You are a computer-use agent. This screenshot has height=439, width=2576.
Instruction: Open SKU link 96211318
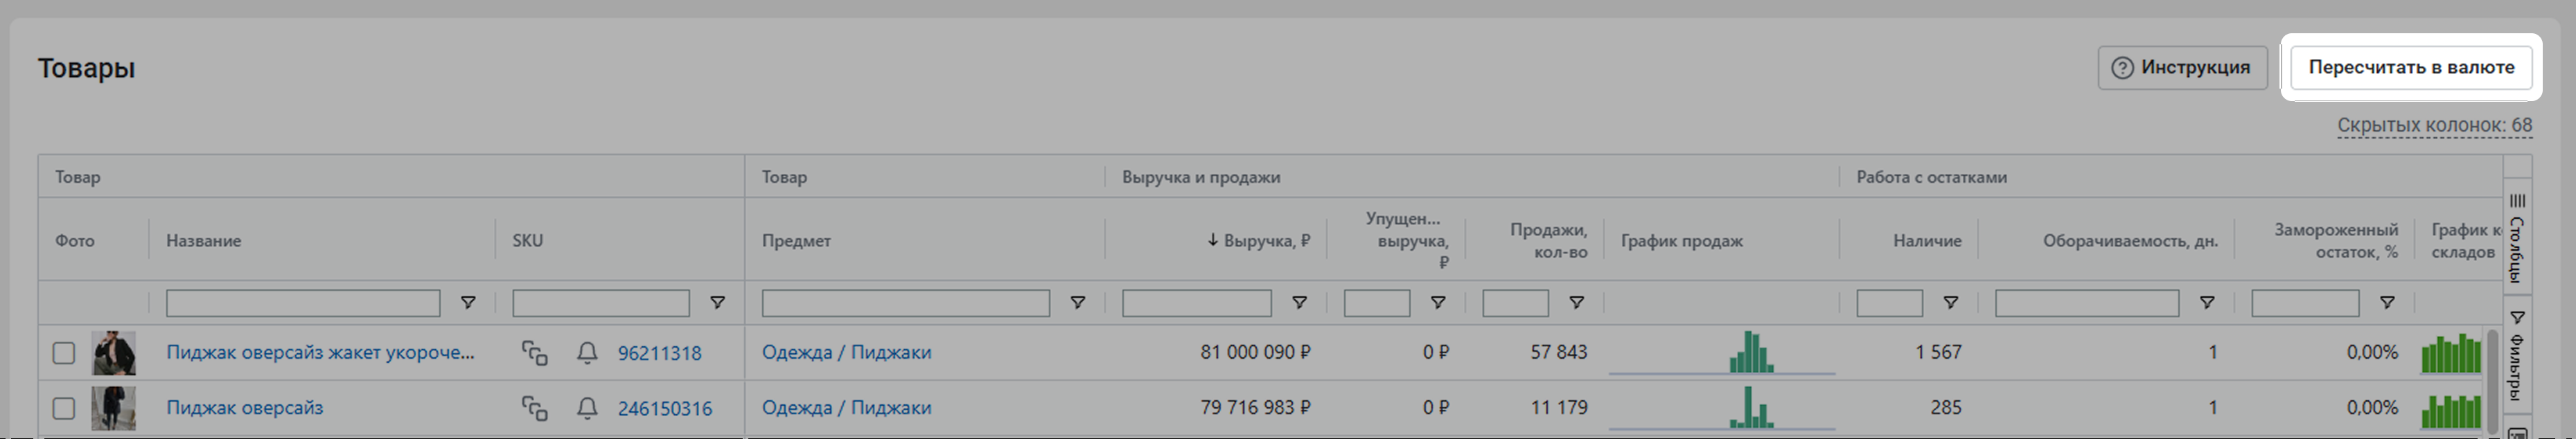pos(659,353)
